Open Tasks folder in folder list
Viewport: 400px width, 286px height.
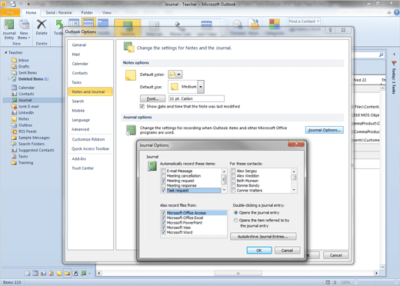click(x=23, y=156)
